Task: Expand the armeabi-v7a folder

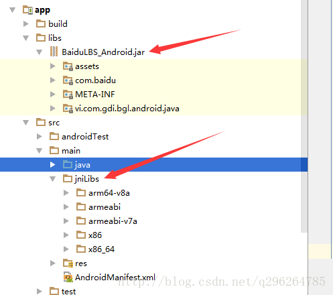Action: coord(66,221)
